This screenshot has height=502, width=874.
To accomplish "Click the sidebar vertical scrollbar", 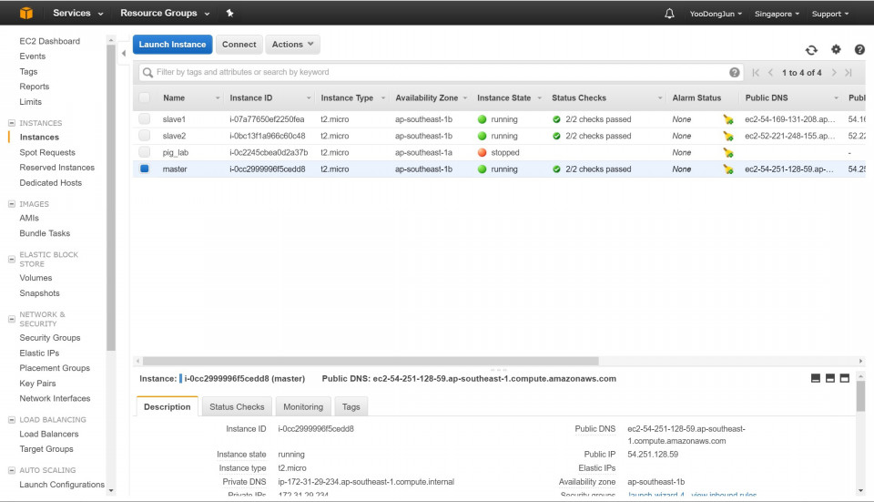I will (x=110, y=198).
